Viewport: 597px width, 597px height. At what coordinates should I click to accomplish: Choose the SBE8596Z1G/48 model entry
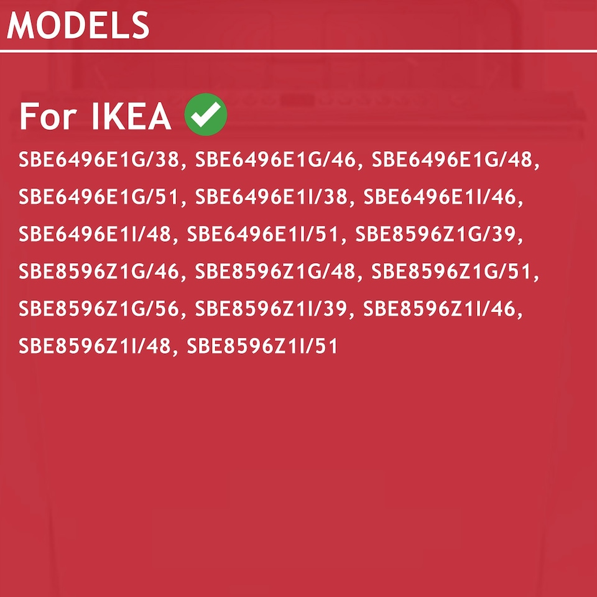click(276, 272)
